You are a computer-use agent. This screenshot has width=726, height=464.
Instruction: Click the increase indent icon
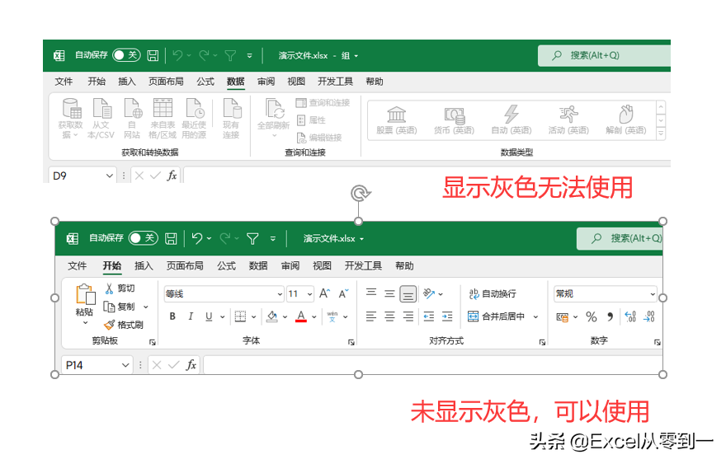447,316
